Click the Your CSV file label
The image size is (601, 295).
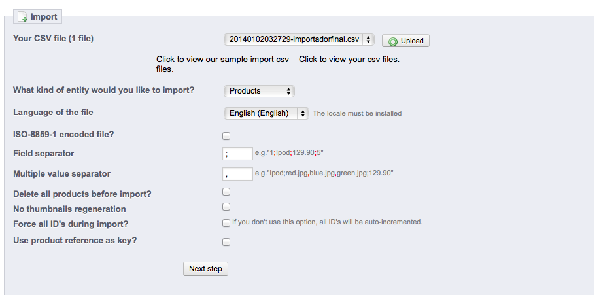(53, 39)
